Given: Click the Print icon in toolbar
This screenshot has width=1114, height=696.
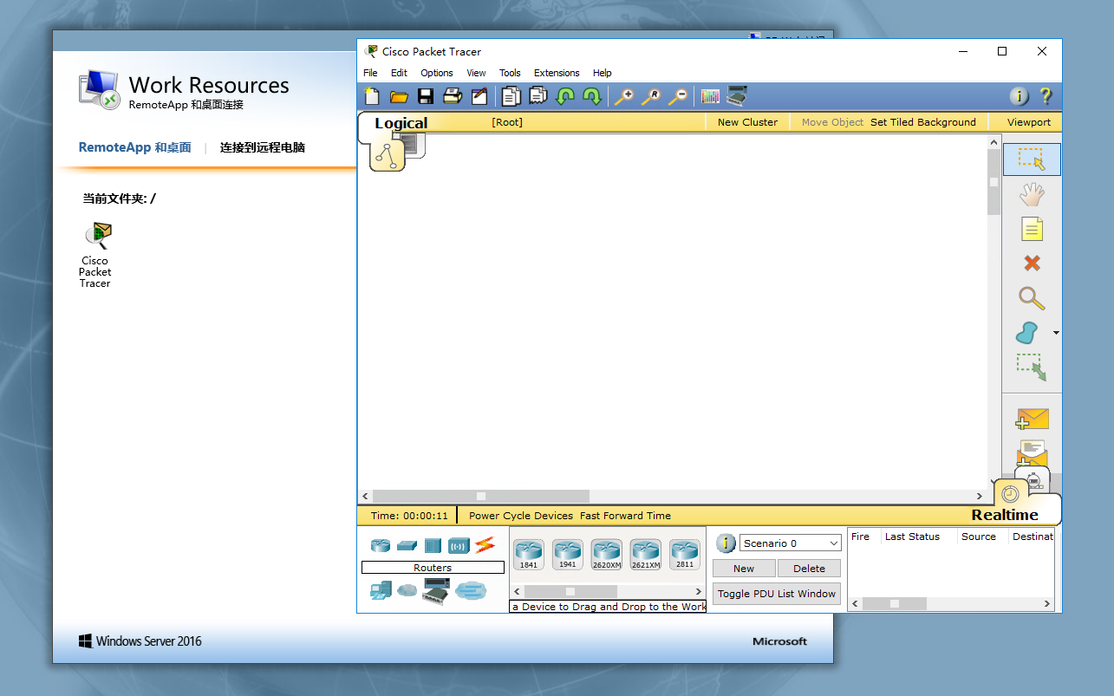Looking at the screenshot, I should (453, 96).
